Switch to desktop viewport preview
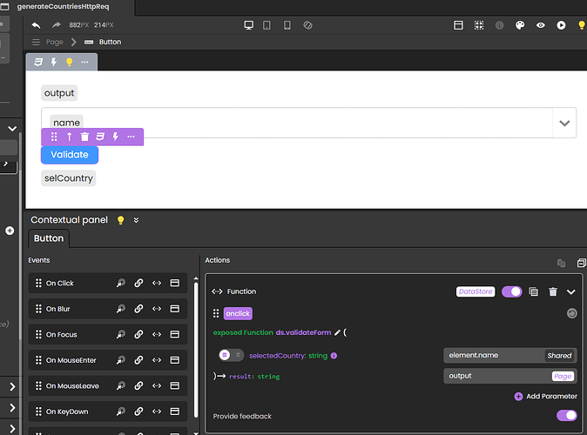Viewport: 587px width, 435px height. (249, 26)
